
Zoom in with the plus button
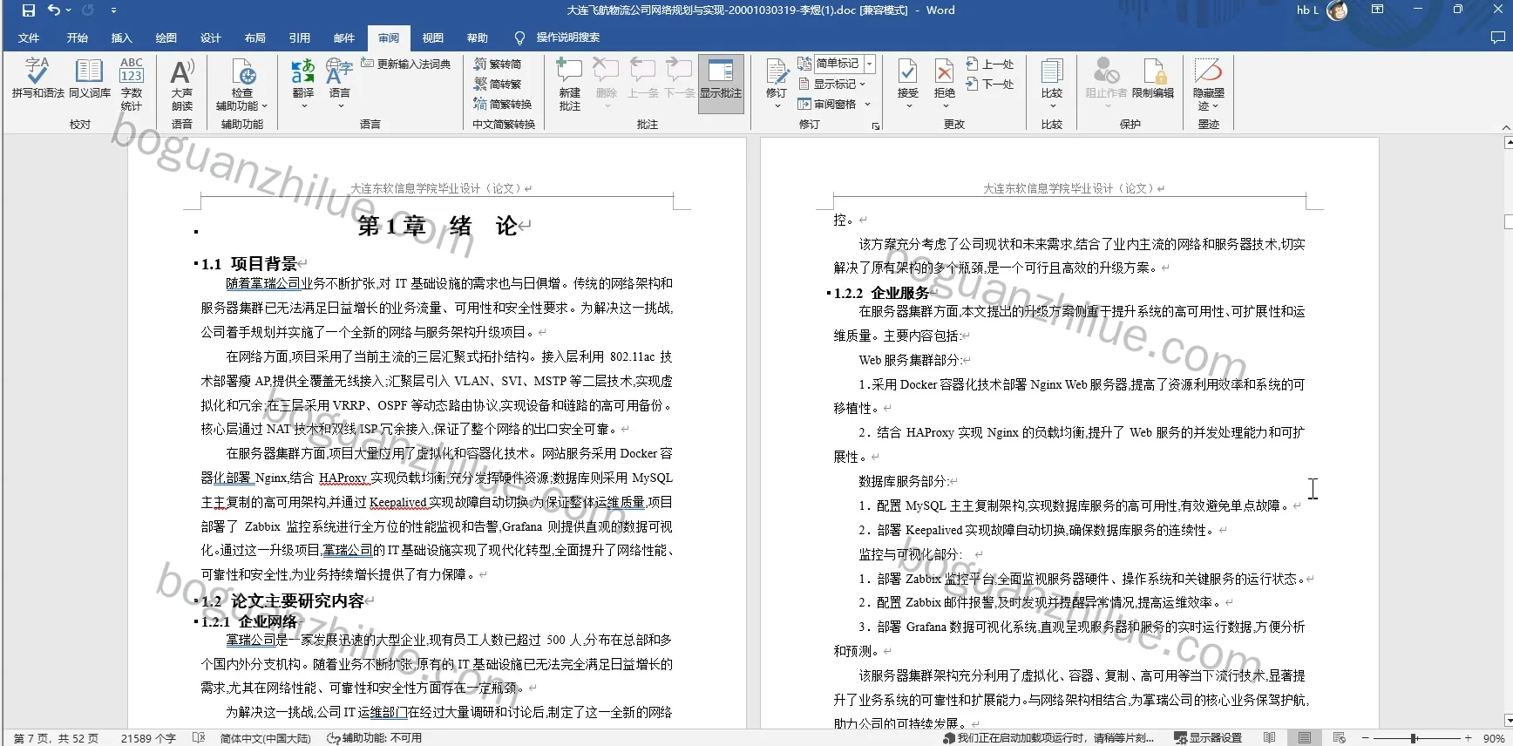coord(1469,738)
